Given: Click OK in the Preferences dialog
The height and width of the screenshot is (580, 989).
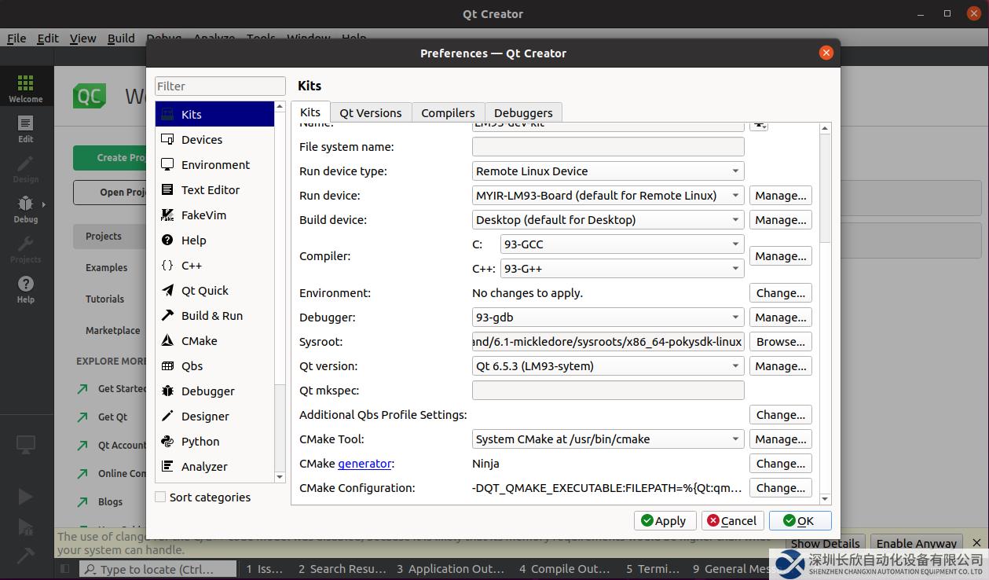Looking at the screenshot, I should tap(800, 520).
